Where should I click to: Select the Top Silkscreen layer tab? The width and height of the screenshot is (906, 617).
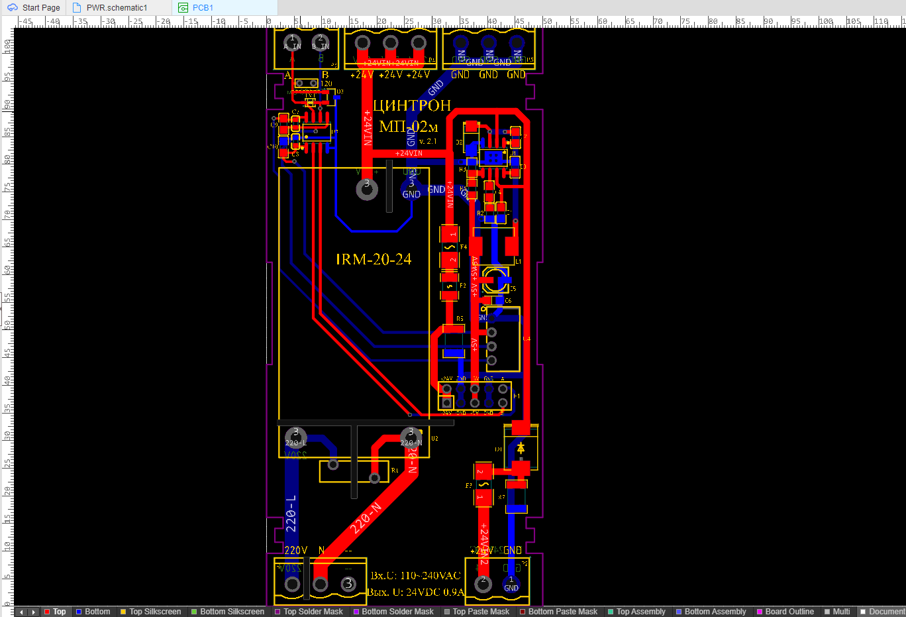coord(150,612)
